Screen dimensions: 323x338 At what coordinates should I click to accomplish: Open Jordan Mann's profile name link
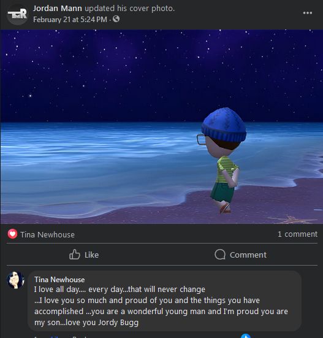coord(58,9)
